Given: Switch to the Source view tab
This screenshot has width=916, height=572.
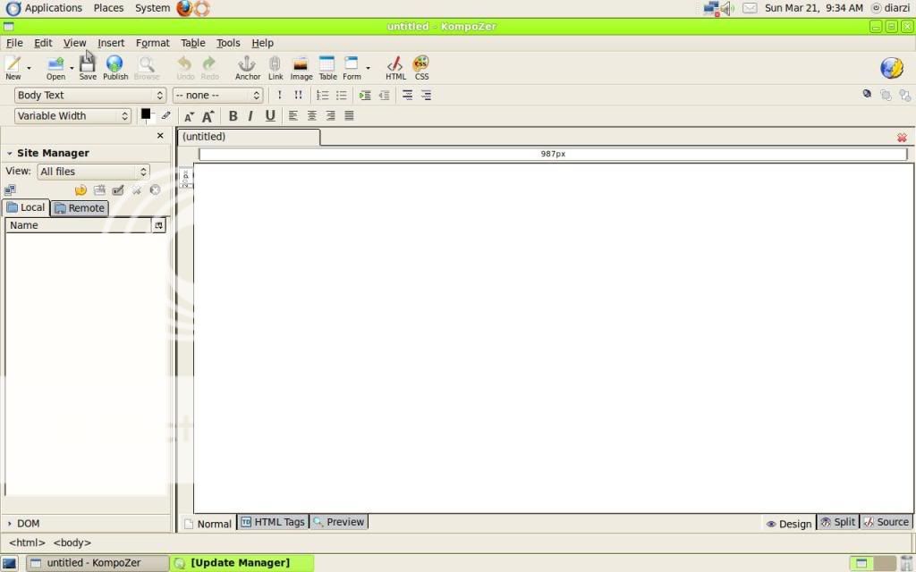Looking at the screenshot, I should coord(886,522).
